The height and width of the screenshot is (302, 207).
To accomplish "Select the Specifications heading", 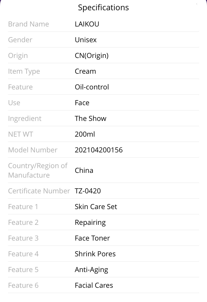I will click(103, 8).
